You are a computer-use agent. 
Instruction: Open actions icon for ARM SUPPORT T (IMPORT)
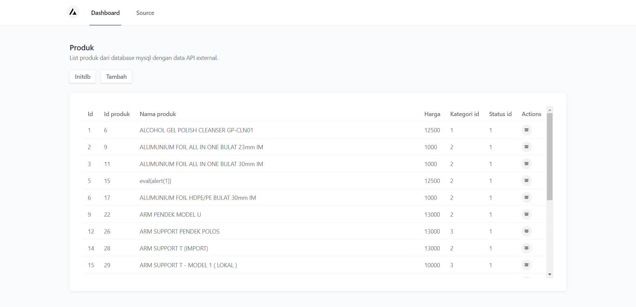(x=527, y=248)
